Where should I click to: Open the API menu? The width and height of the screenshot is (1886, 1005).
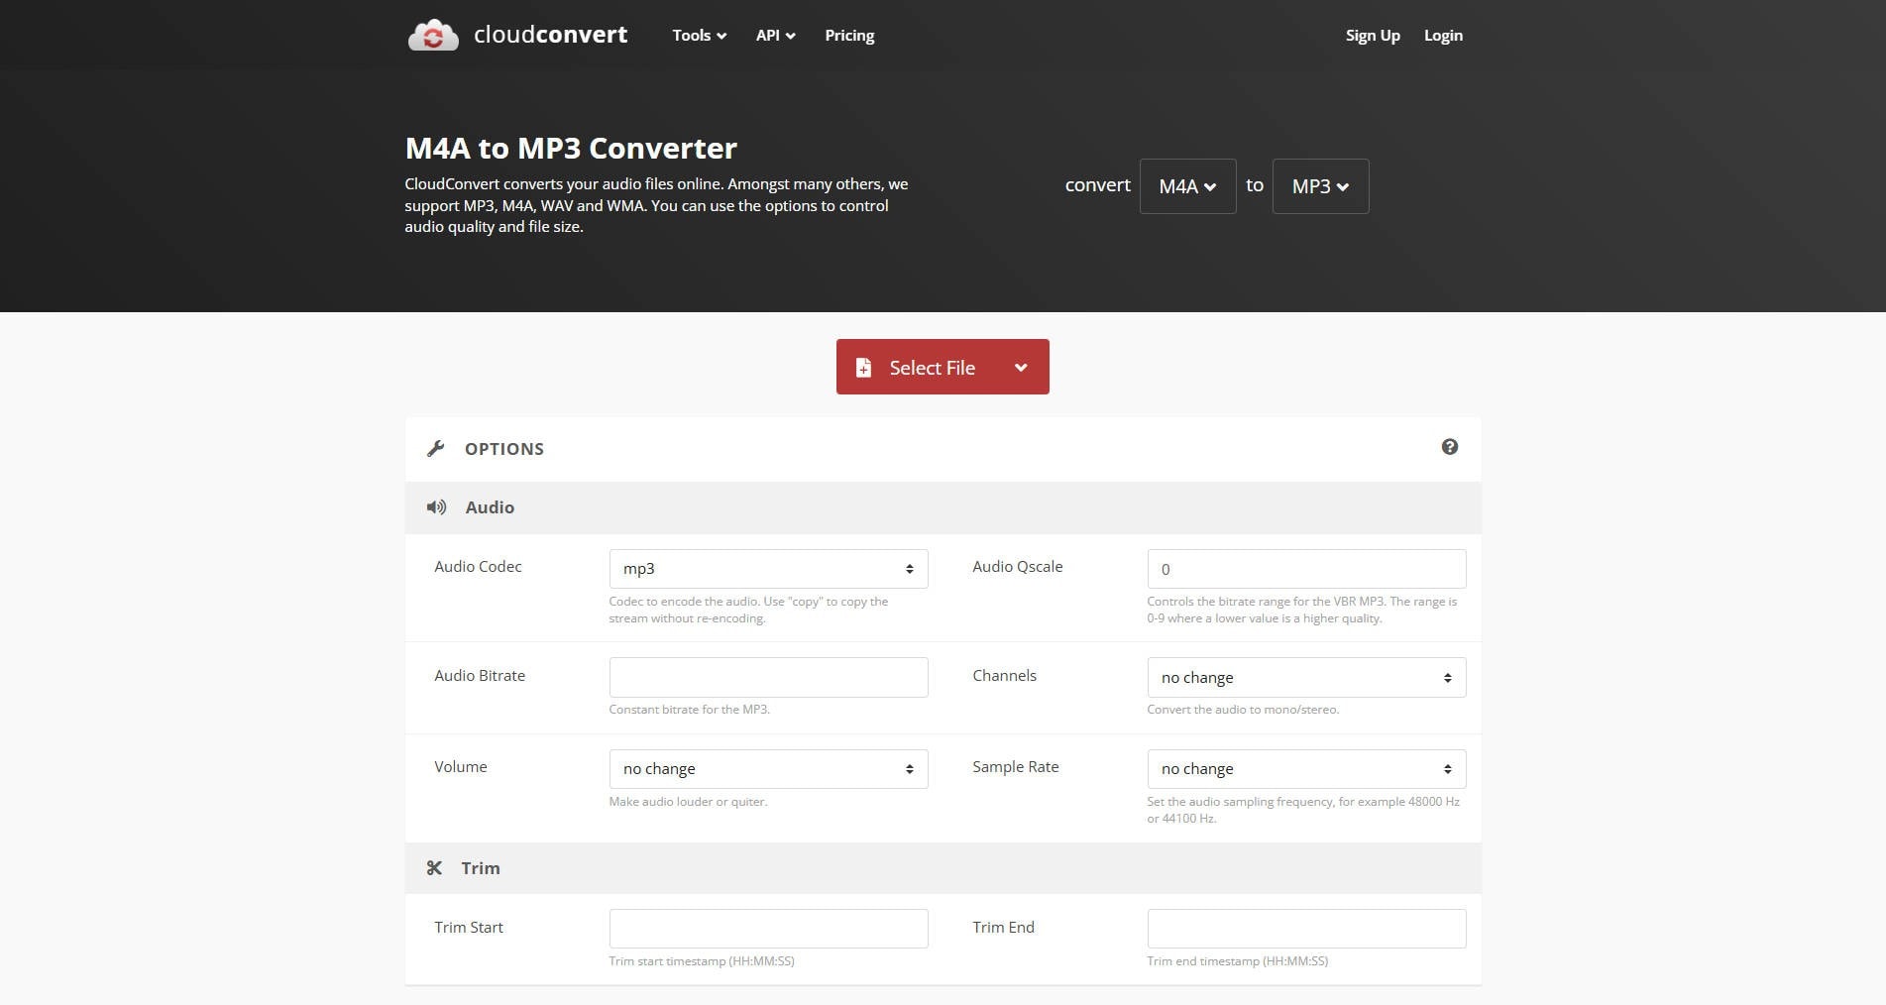coord(774,35)
